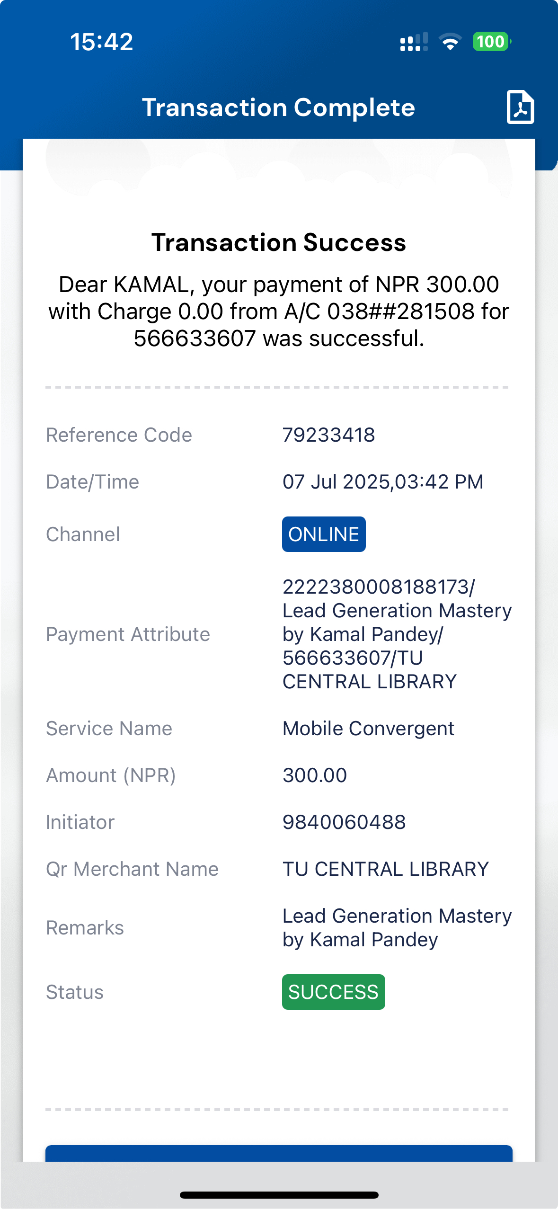Tap the amount 300.00 value
Screen dimensions: 558x1210
coord(314,775)
